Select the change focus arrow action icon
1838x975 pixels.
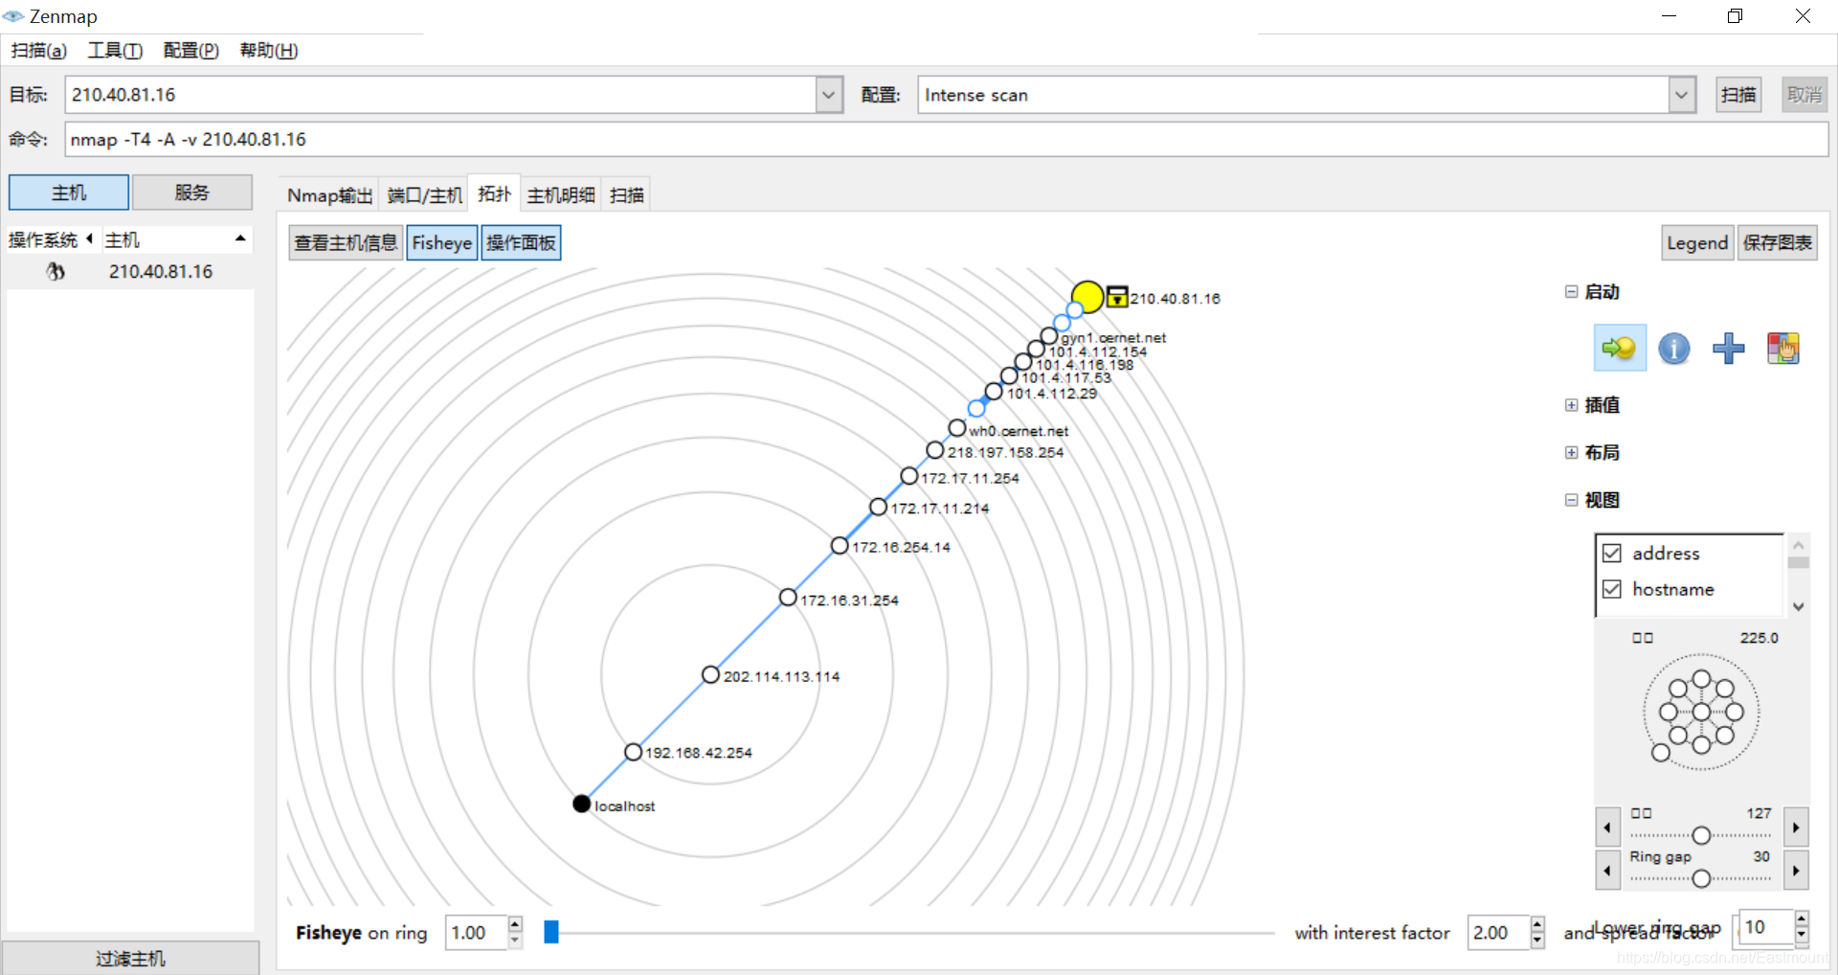1620,348
